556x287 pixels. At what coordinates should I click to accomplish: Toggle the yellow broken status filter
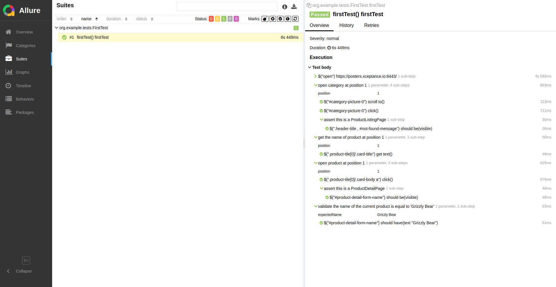217,19
